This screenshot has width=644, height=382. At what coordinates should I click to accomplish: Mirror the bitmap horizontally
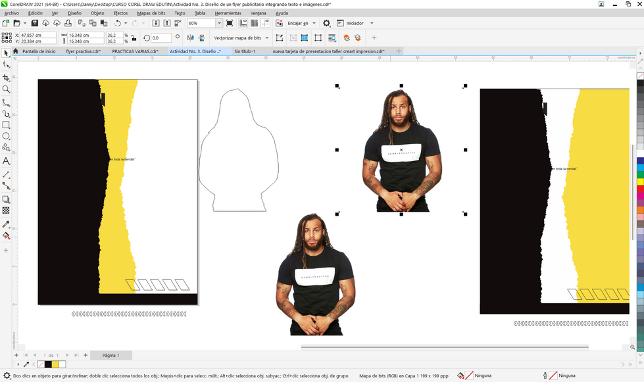coord(190,37)
